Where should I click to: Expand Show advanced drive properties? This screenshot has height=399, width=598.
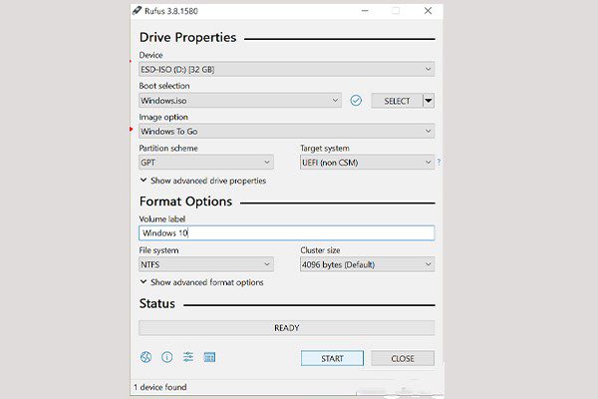[x=203, y=181]
